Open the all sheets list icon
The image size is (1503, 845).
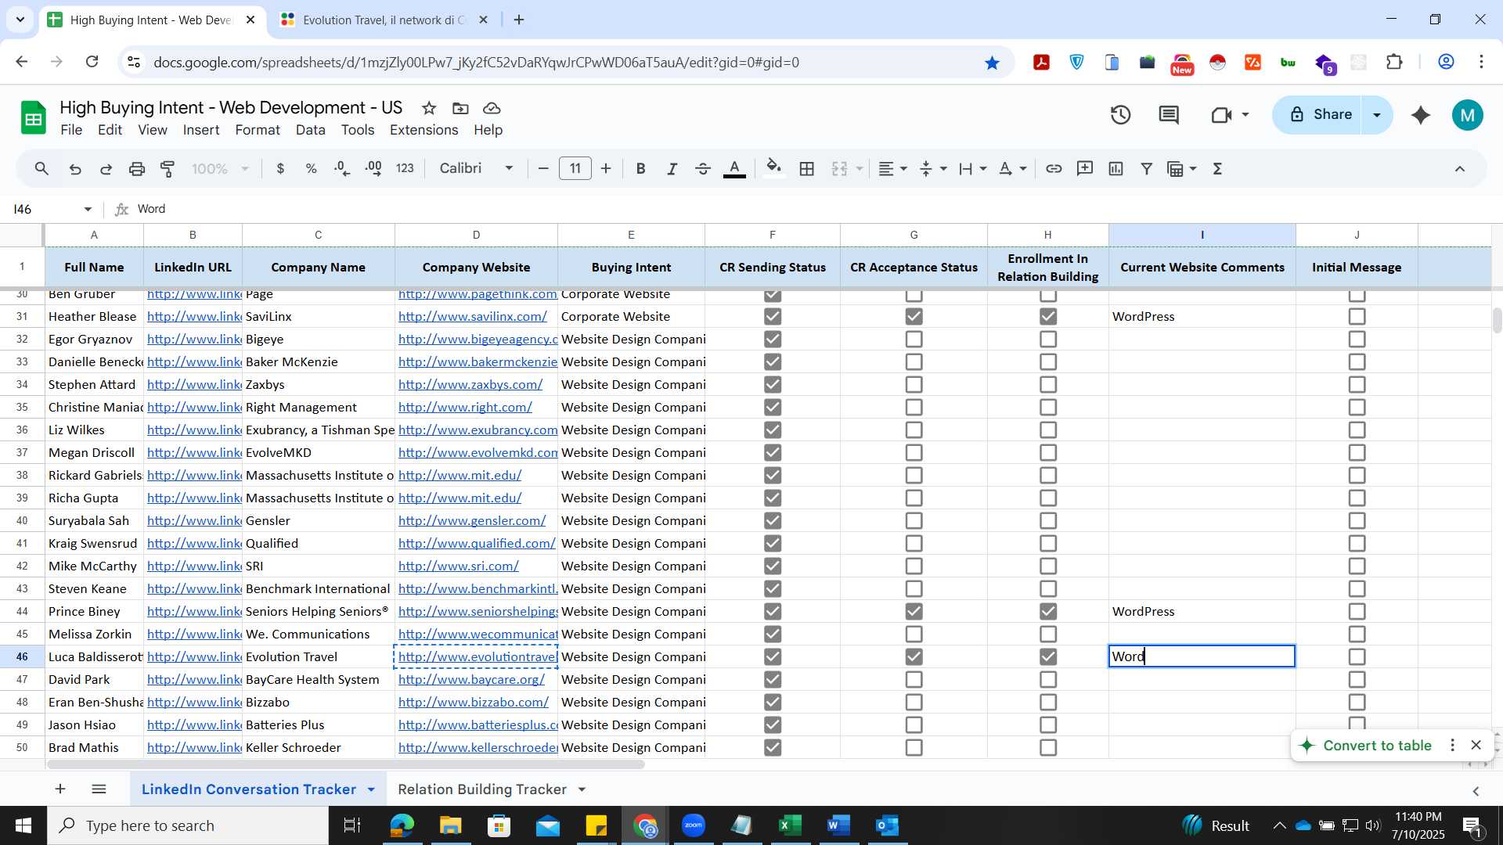click(99, 789)
